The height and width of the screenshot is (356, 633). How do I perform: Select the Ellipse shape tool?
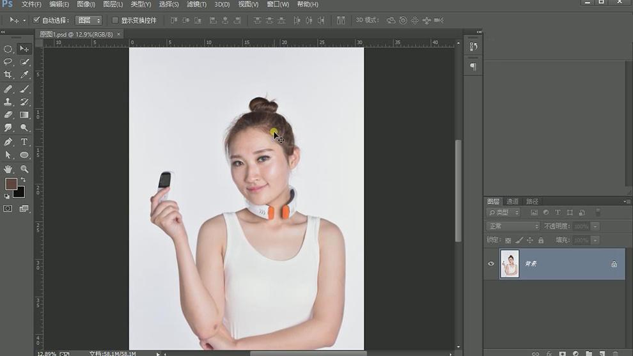[x=24, y=155]
